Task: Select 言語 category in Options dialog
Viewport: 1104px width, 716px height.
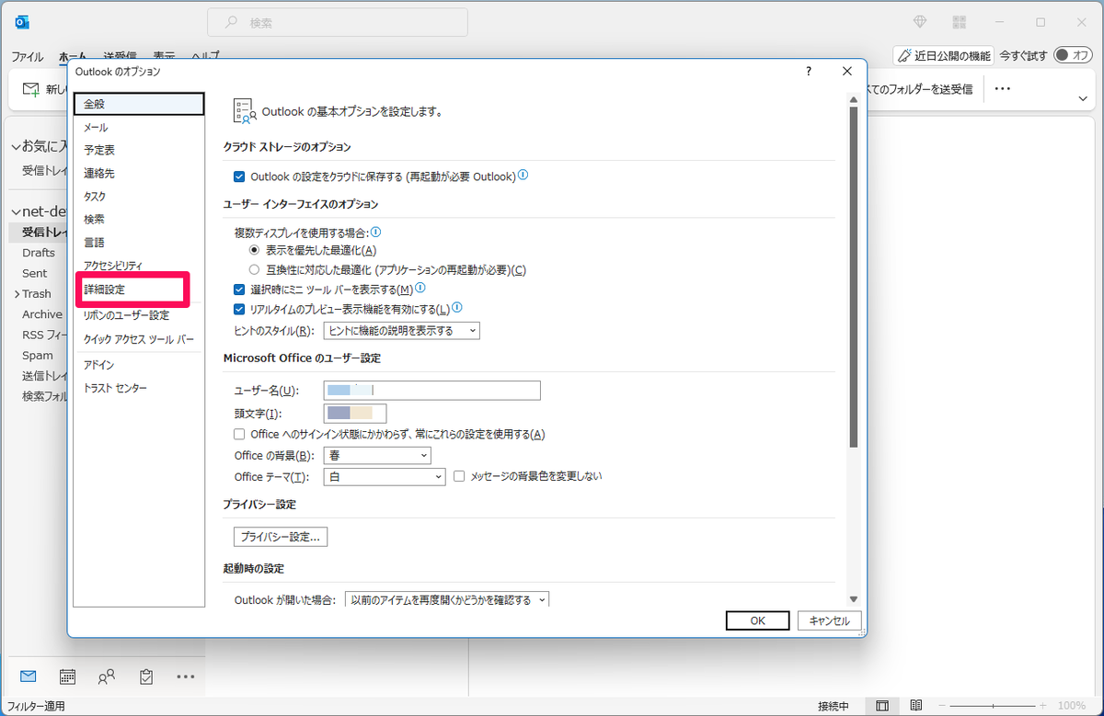Action: tap(139, 243)
